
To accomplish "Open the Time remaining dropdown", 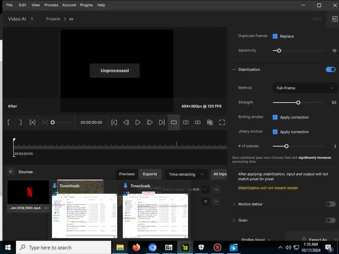I will (x=186, y=174).
